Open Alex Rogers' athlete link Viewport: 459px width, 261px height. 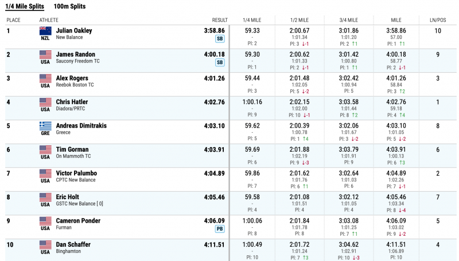(x=72, y=78)
